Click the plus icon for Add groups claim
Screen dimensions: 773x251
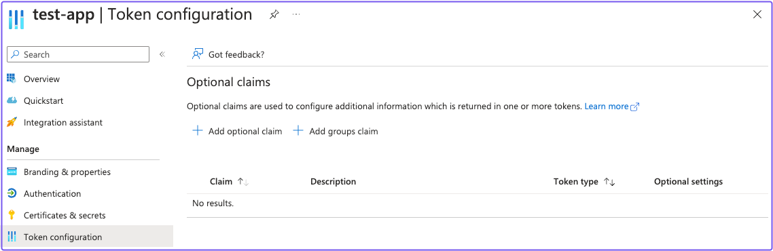click(x=298, y=131)
